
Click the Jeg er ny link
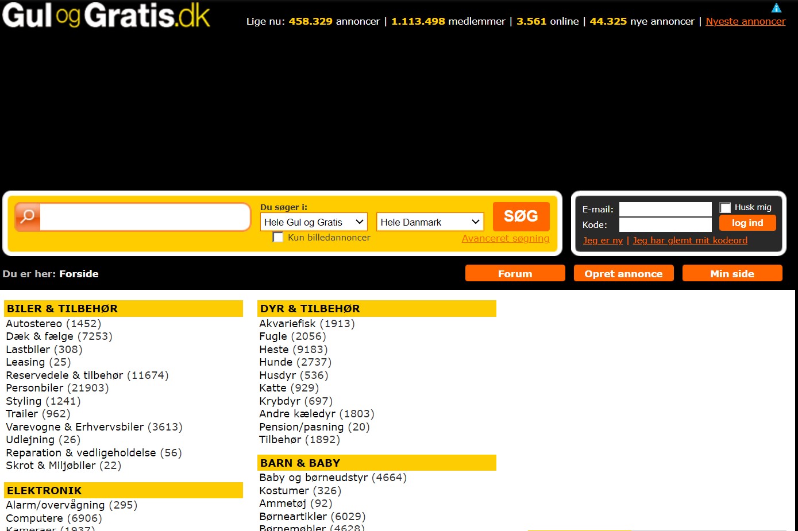(x=603, y=241)
